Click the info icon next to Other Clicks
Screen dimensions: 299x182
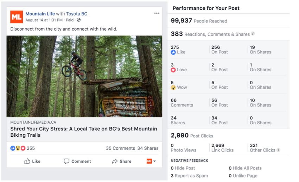(x=278, y=150)
